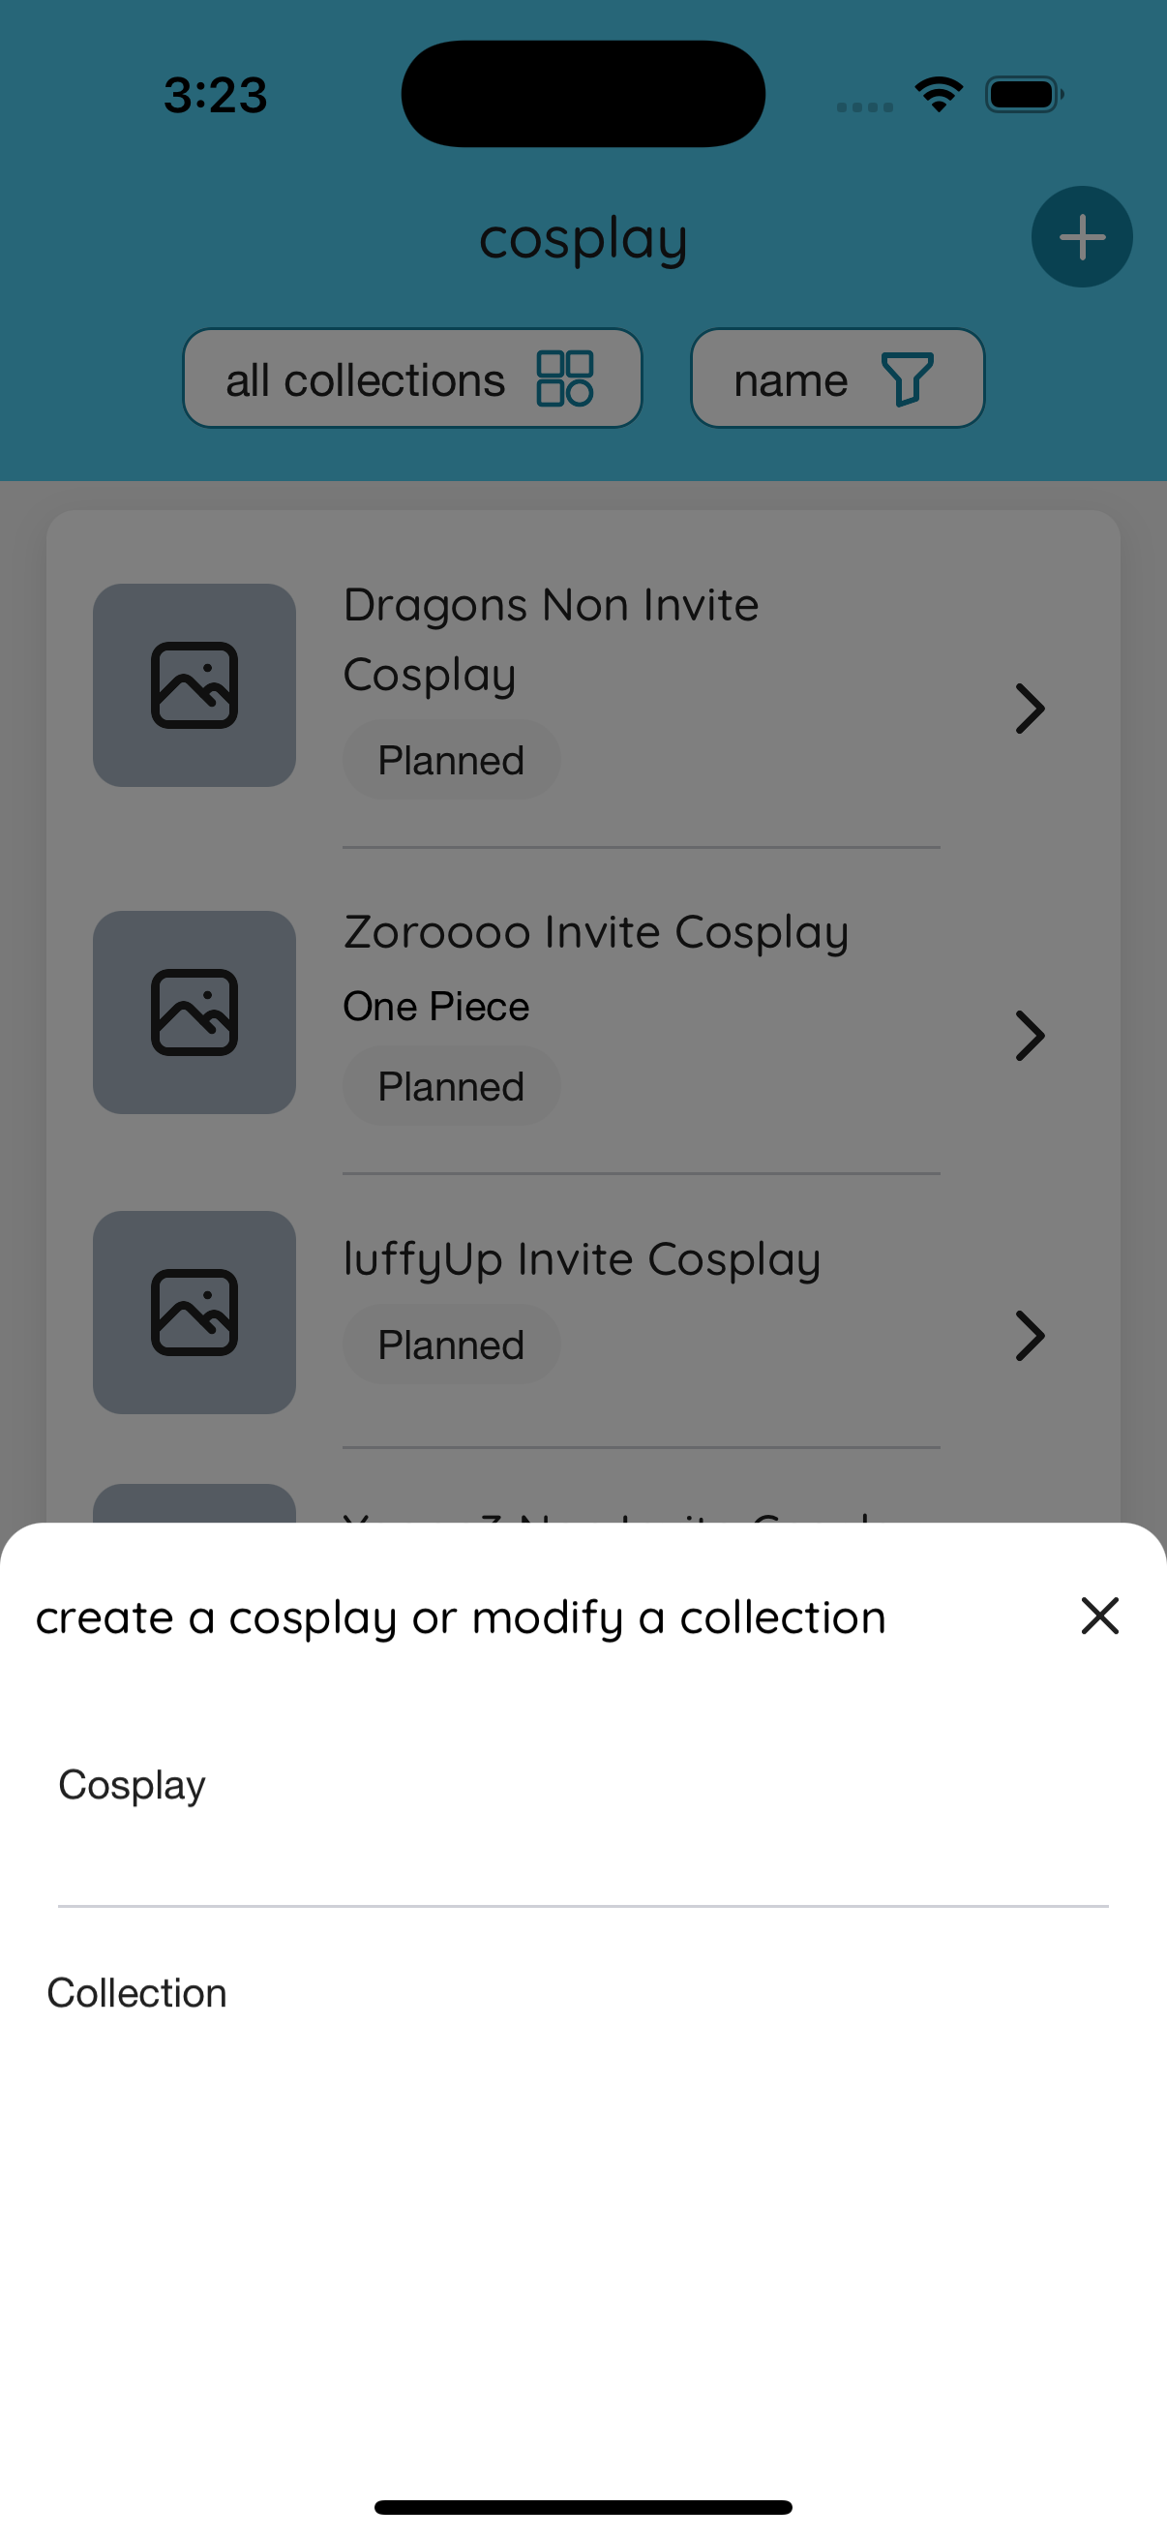1167x2538 pixels.
Task: Open Zoroooo Invite Cosplay details via chevron
Action: click(x=1031, y=1036)
